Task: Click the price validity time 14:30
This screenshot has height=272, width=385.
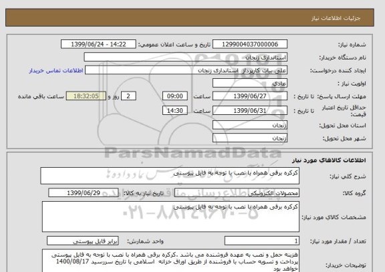Action: (x=175, y=111)
